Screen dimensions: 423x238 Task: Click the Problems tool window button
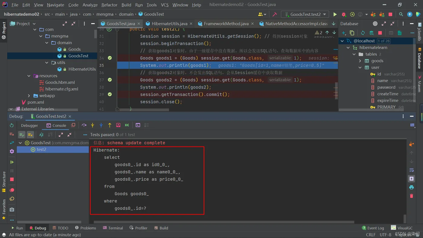click(86, 228)
